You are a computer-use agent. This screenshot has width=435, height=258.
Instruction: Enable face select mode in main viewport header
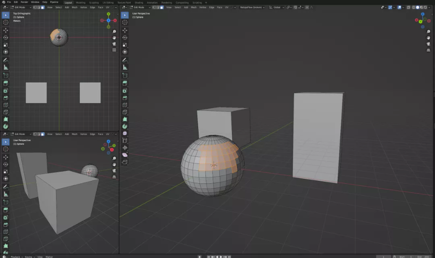162,7
